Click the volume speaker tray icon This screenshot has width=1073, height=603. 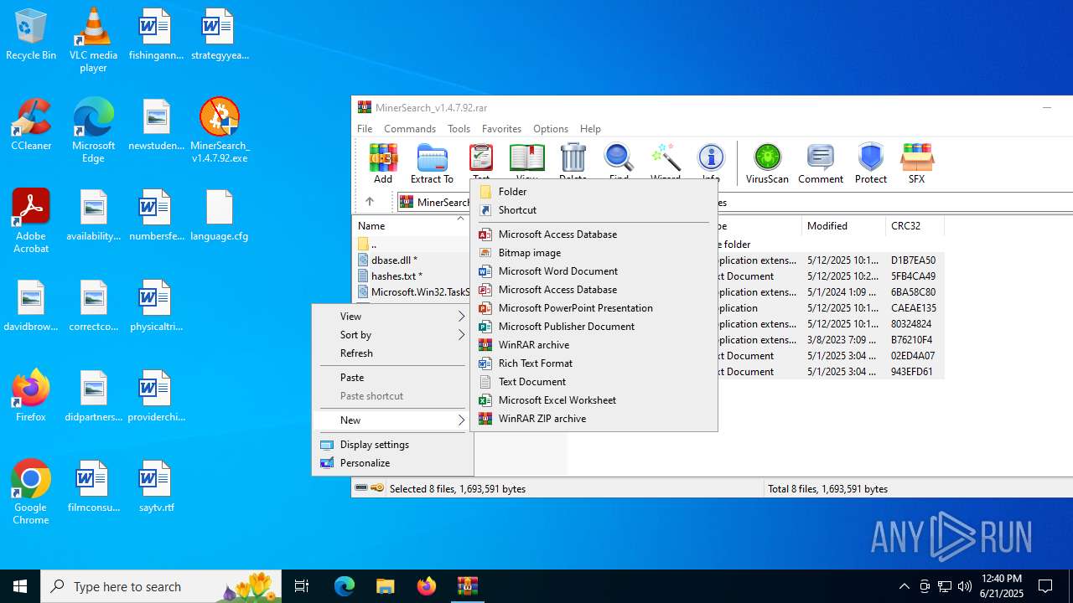click(964, 586)
